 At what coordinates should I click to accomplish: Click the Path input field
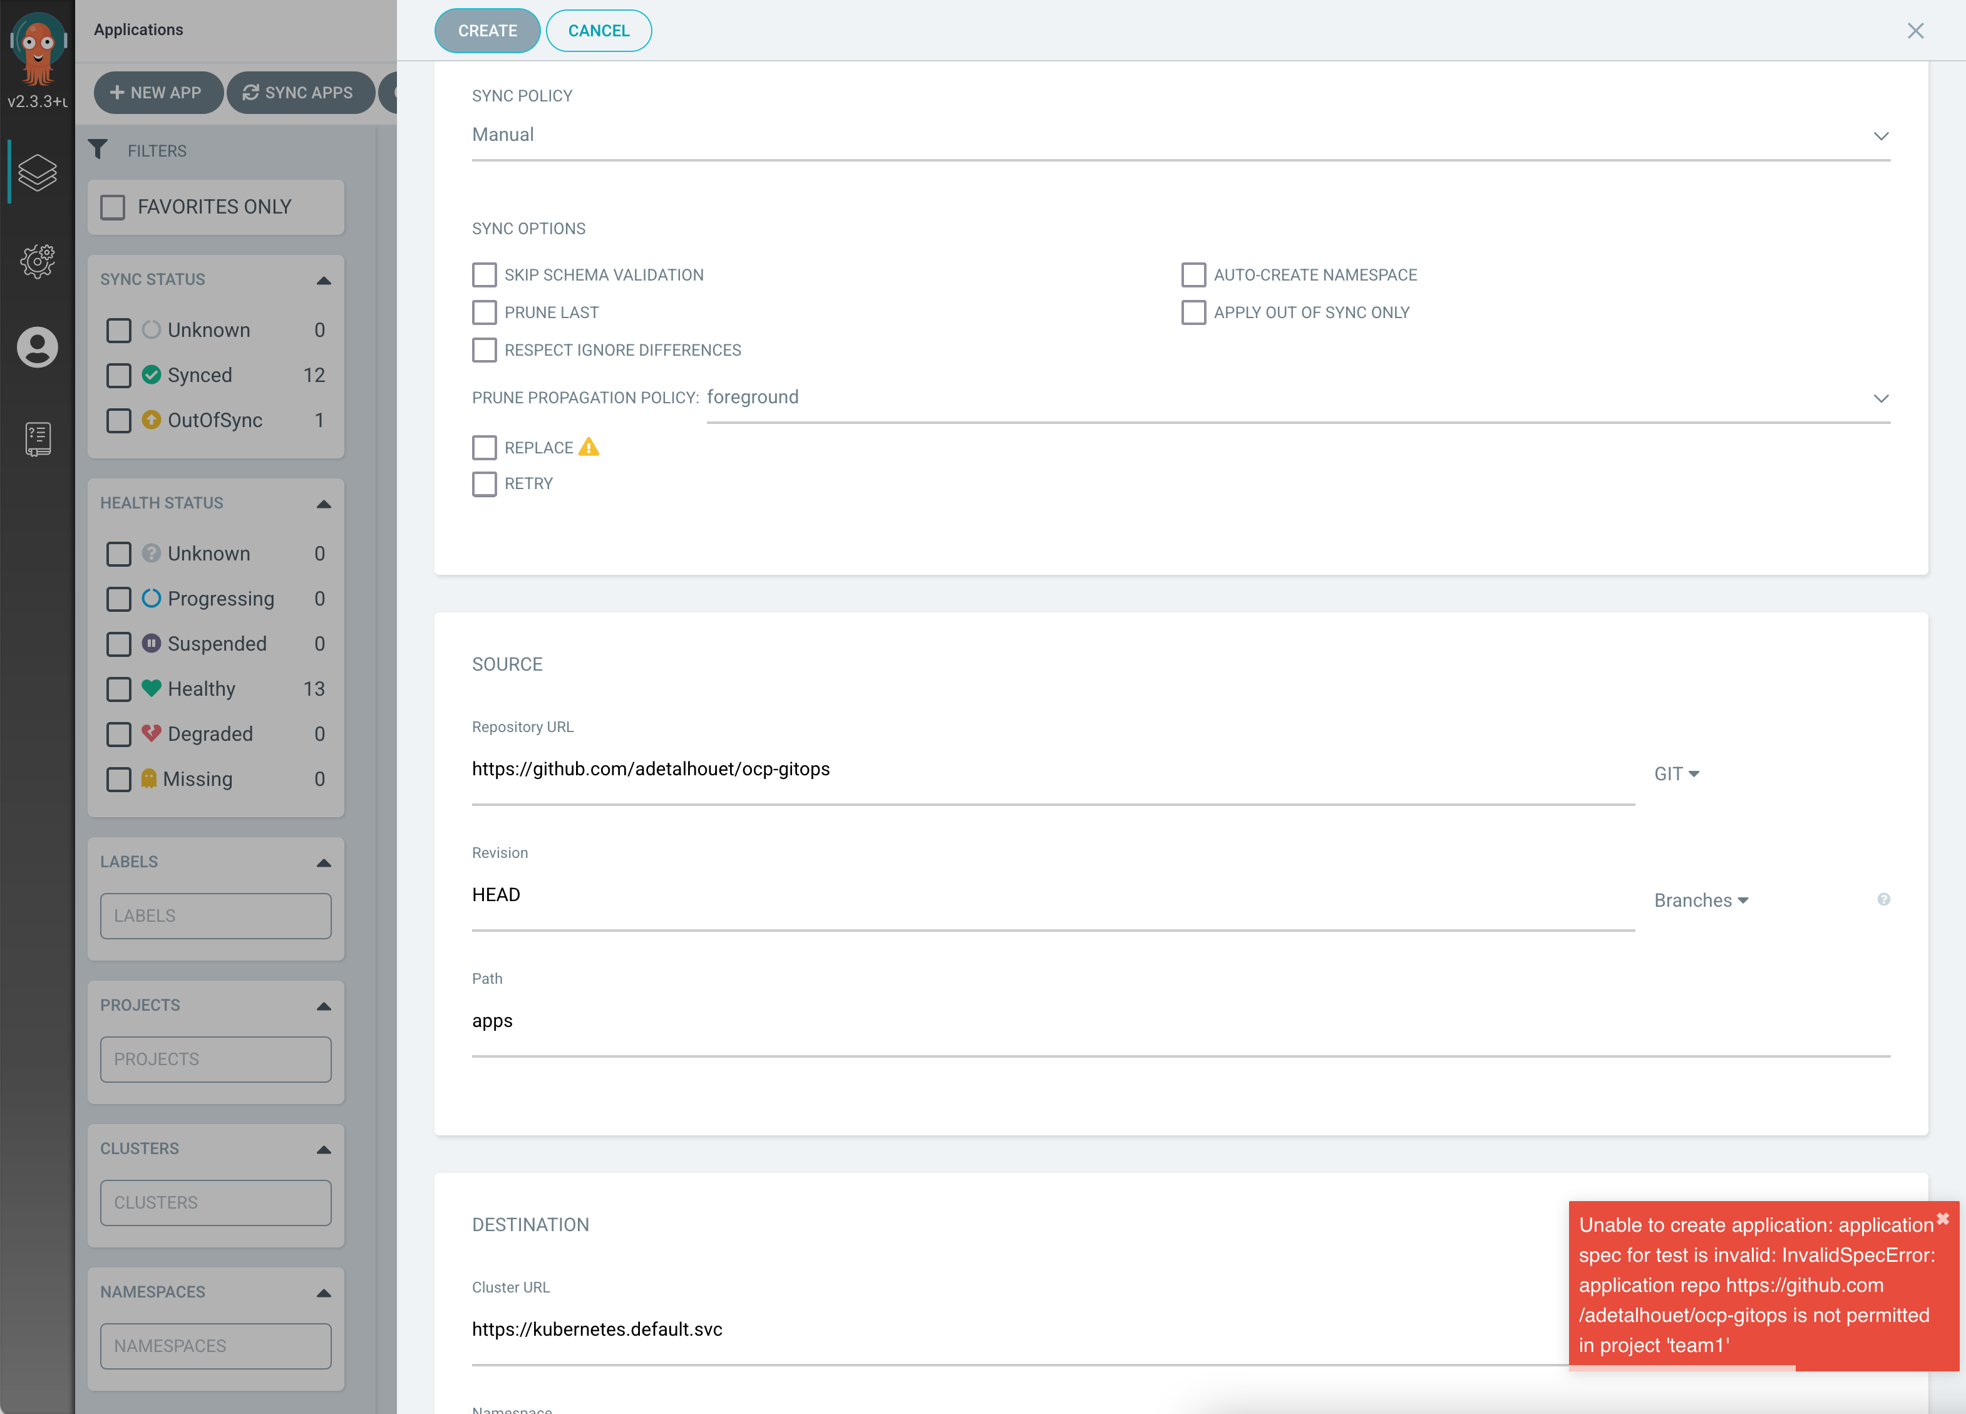point(1180,1021)
